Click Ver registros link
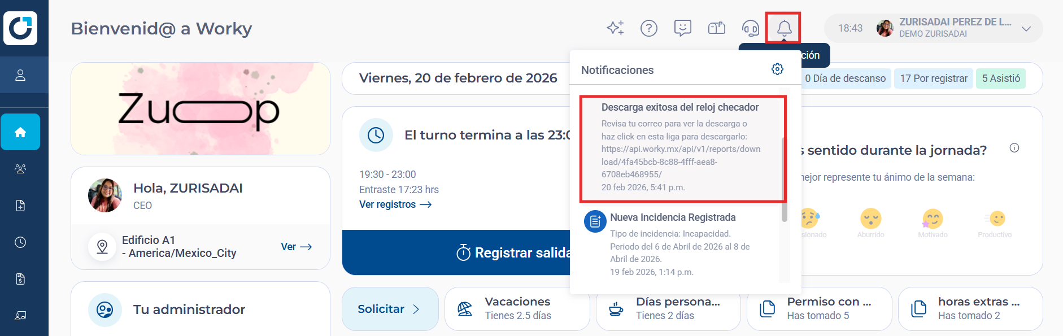The height and width of the screenshot is (336, 1063). click(395, 204)
